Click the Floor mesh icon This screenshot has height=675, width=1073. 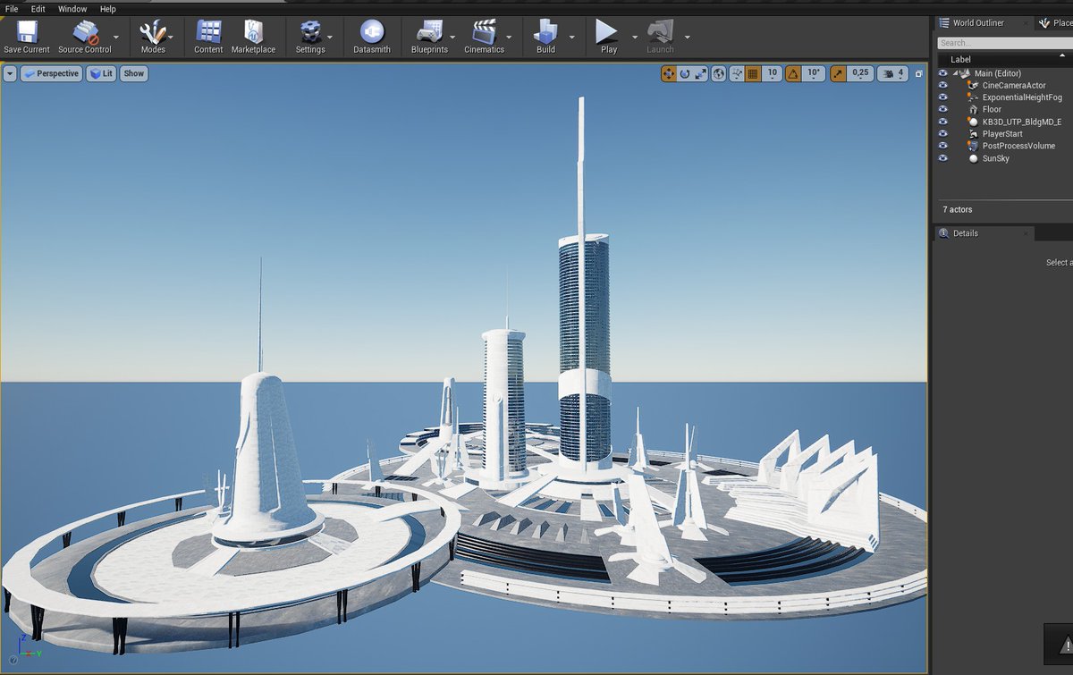974,109
